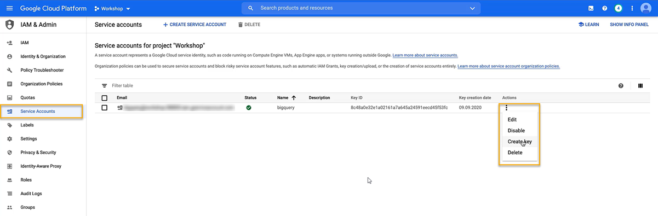Click the row's three-dot Actions icon
The height and width of the screenshot is (216, 658).
pos(506,108)
